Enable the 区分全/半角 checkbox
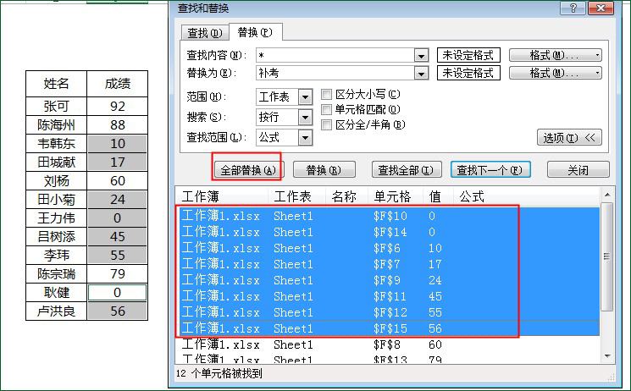 326,124
